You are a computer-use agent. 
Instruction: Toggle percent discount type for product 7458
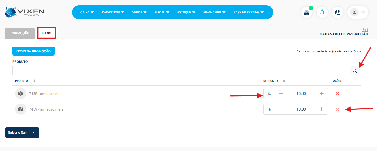pyautogui.click(x=269, y=94)
